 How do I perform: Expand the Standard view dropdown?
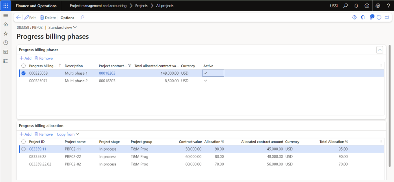[63, 28]
